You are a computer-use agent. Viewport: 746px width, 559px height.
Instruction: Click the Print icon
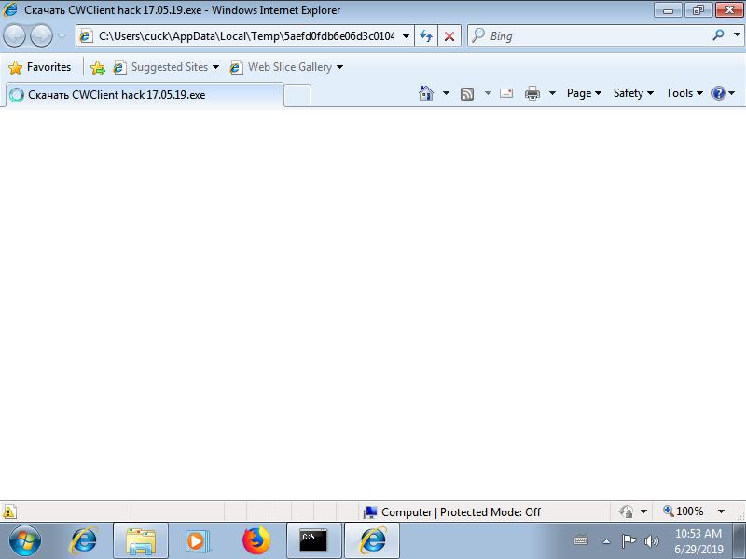(532, 93)
